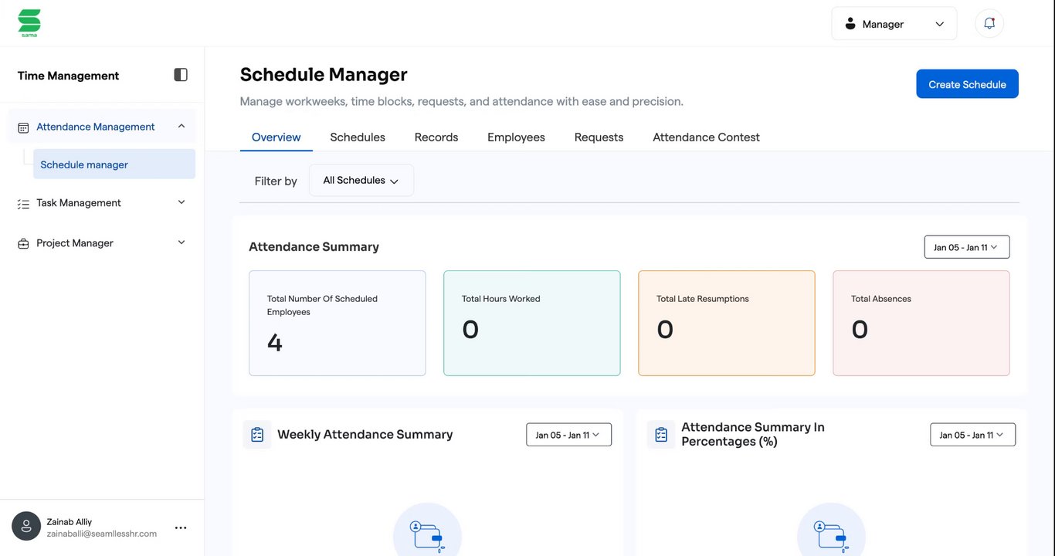Click the Create Schedule button
Image resolution: width=1055 pixels, height=556 pixels.
tap(967, 84)
